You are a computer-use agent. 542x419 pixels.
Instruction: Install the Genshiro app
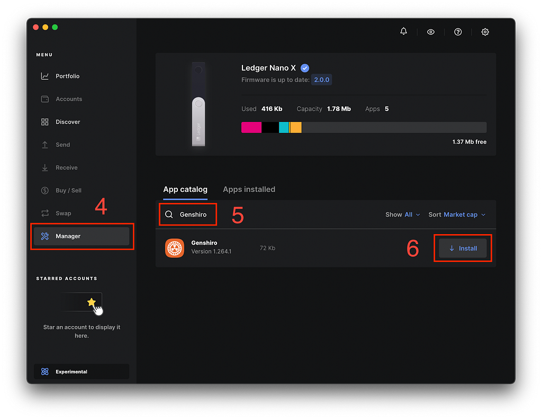coord(463,248)
